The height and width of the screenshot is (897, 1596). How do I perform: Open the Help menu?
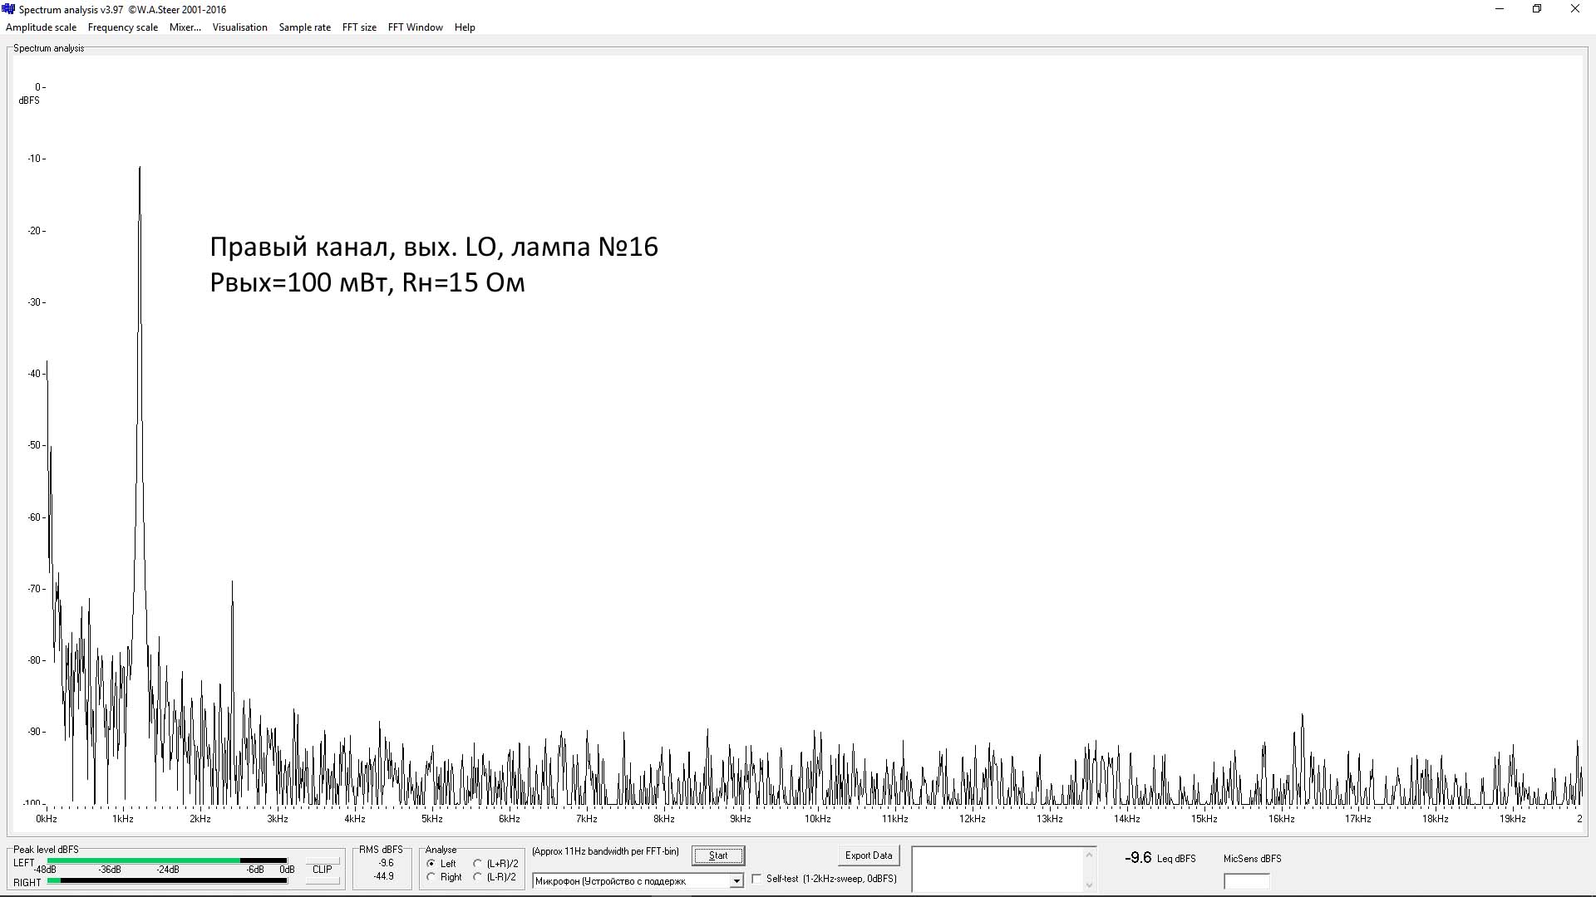click(465, 27)
